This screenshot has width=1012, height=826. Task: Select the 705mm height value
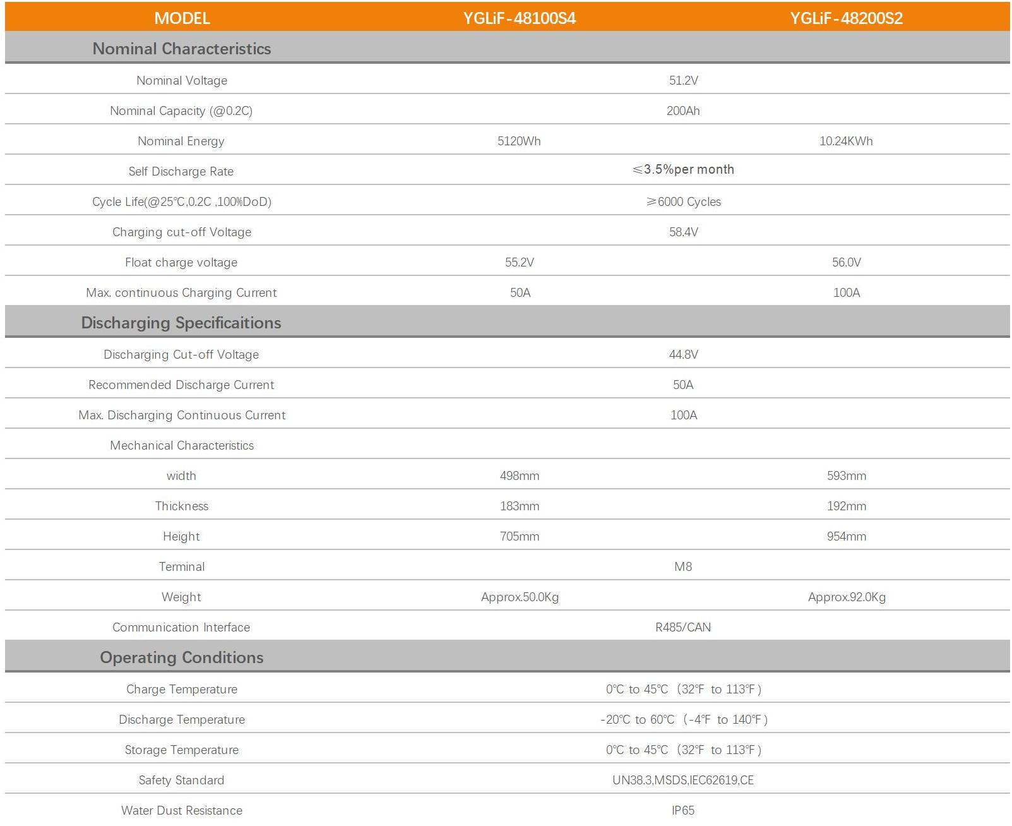pyautogui.click(x=520, y=536)
